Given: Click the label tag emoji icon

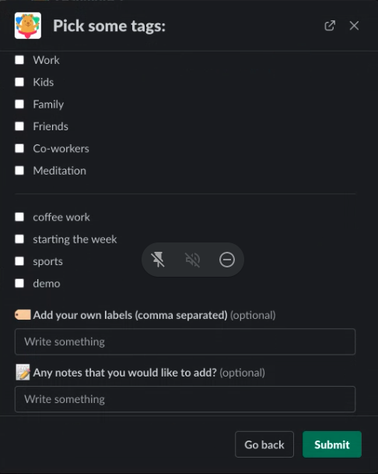Looking at the screenshot, I should point(23,315).
